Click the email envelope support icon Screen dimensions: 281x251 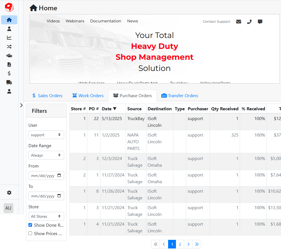239,21
